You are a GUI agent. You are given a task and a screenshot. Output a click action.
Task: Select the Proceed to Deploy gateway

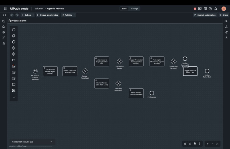click(x=120, y=62)
